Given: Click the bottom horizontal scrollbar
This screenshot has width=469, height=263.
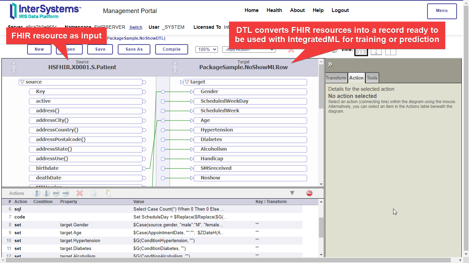Looking at the screenshot, I should 228,260.
